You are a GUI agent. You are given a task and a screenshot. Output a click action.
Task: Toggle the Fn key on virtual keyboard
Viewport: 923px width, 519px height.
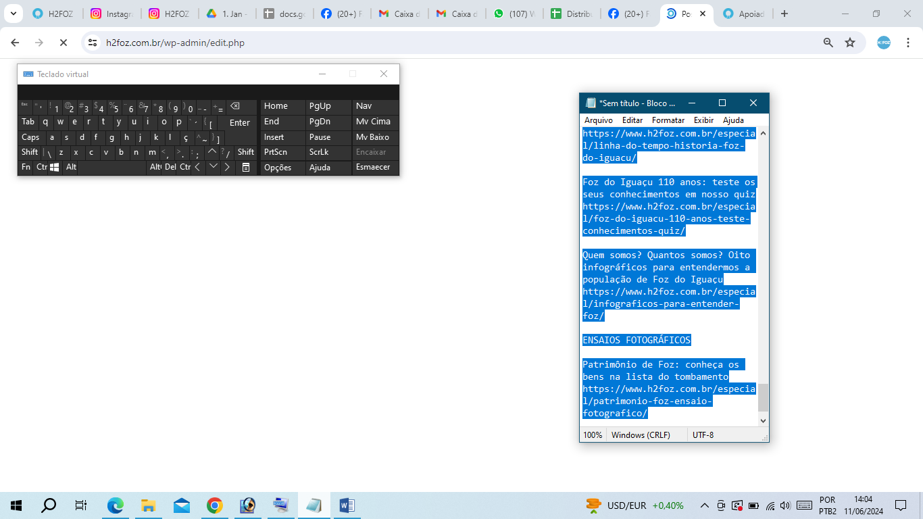pyautogui.click(x=26, y=167)
